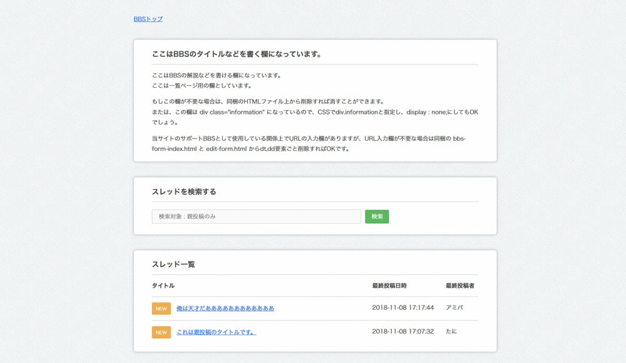Click the green 検索 button
The height and width of the screenshot is (363, 626).
click(x=377, y=217)
